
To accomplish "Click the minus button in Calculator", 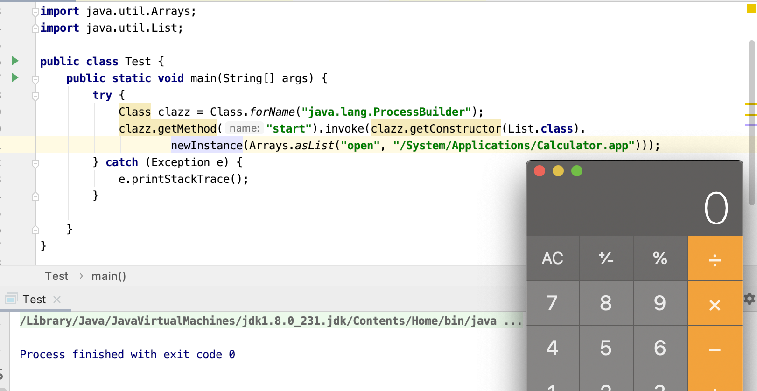I will tap(715, 348).
